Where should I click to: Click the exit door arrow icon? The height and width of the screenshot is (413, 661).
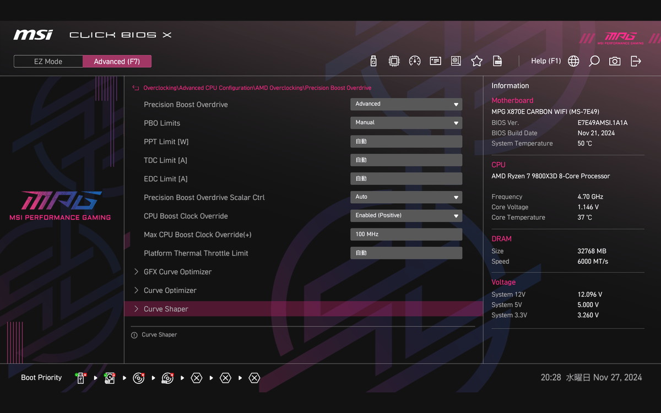[636, 61]
